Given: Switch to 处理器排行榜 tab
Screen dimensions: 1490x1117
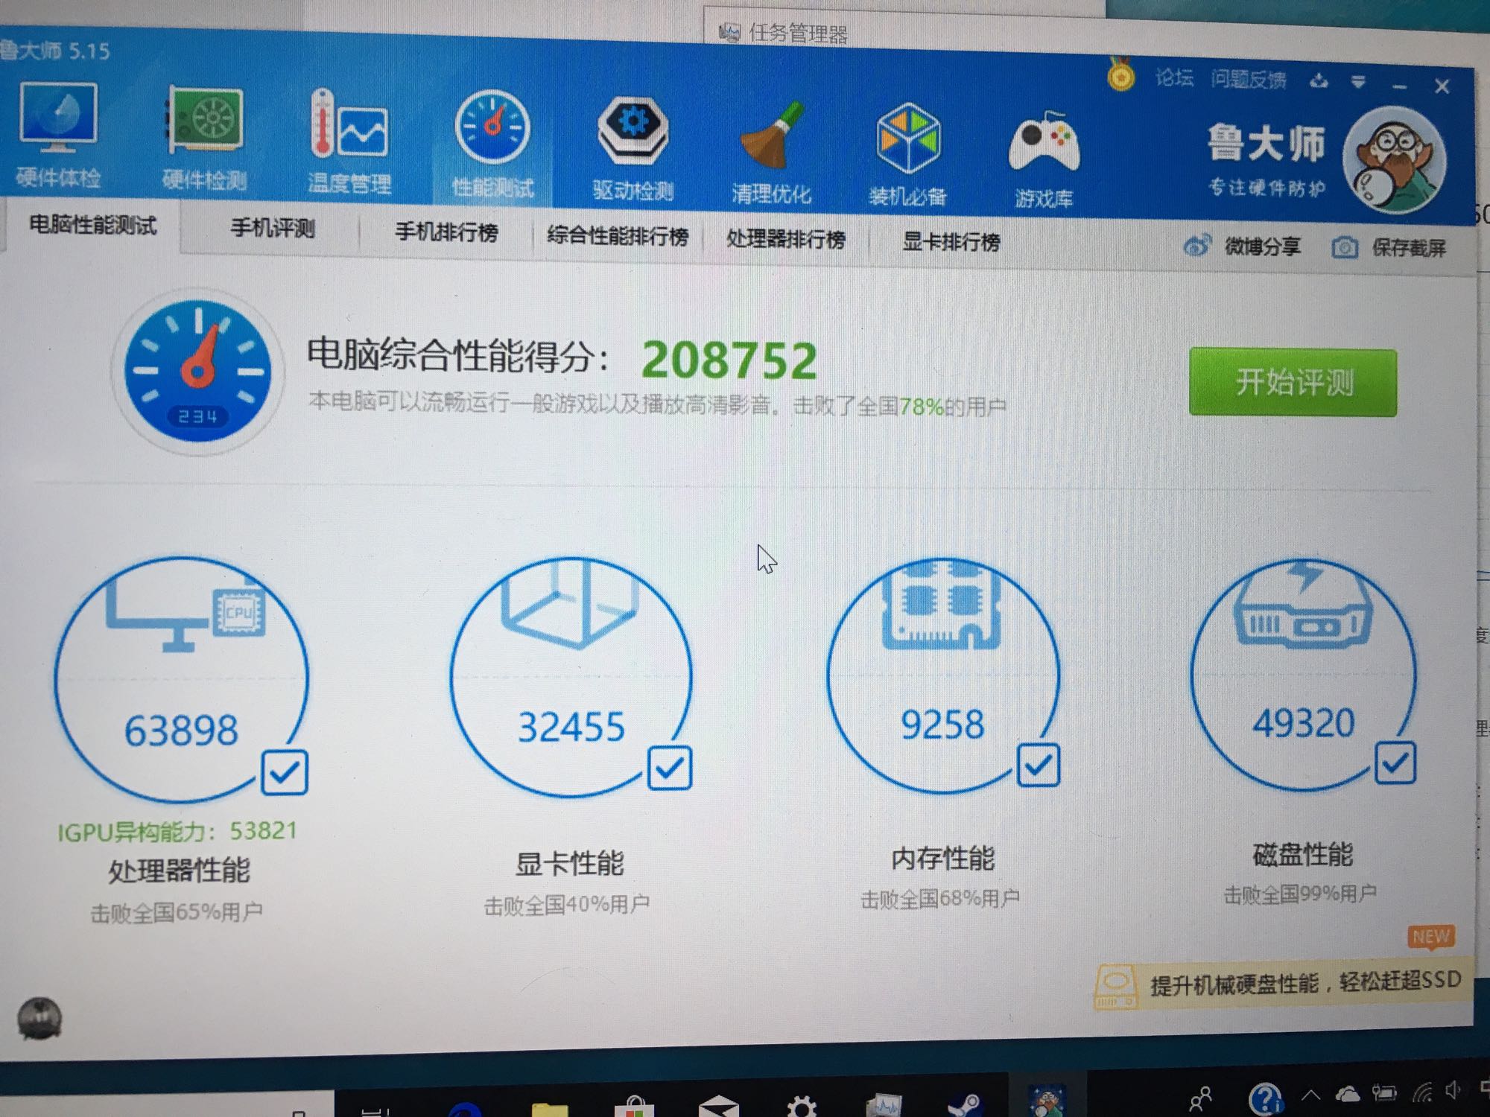Looking at the screenshot, I should click(x=785, y=239).
